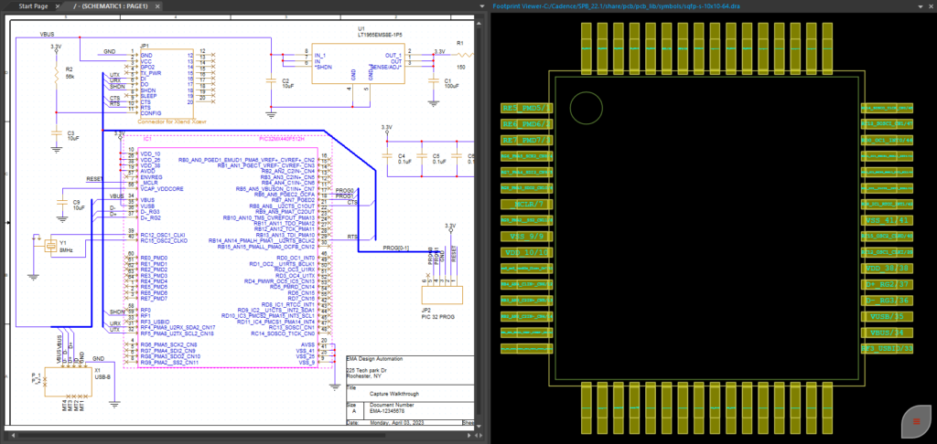Click the CTS net label right of IC1
The width and height of the screenshot is (937, 444).
pos(352,202)
